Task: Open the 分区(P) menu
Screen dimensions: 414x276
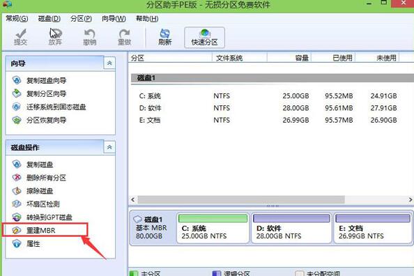Action: pos(81,19)
